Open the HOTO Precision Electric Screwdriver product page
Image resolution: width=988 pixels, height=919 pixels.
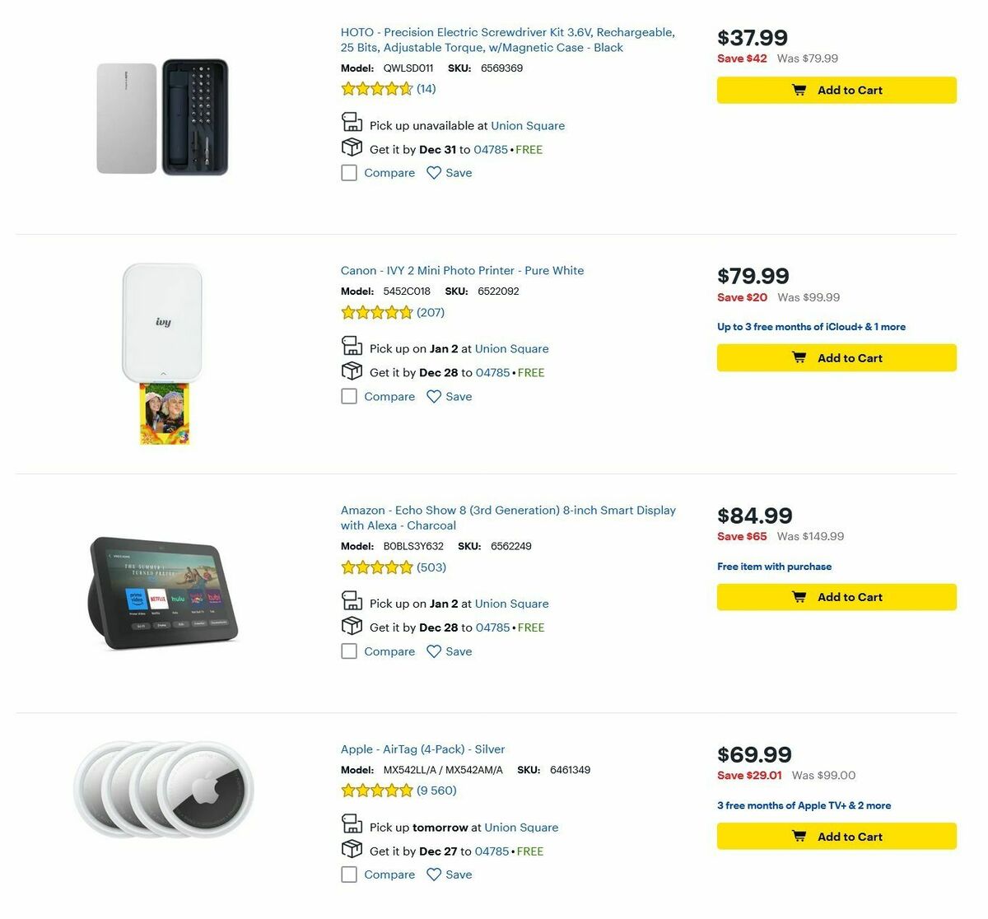coord(507,40)
